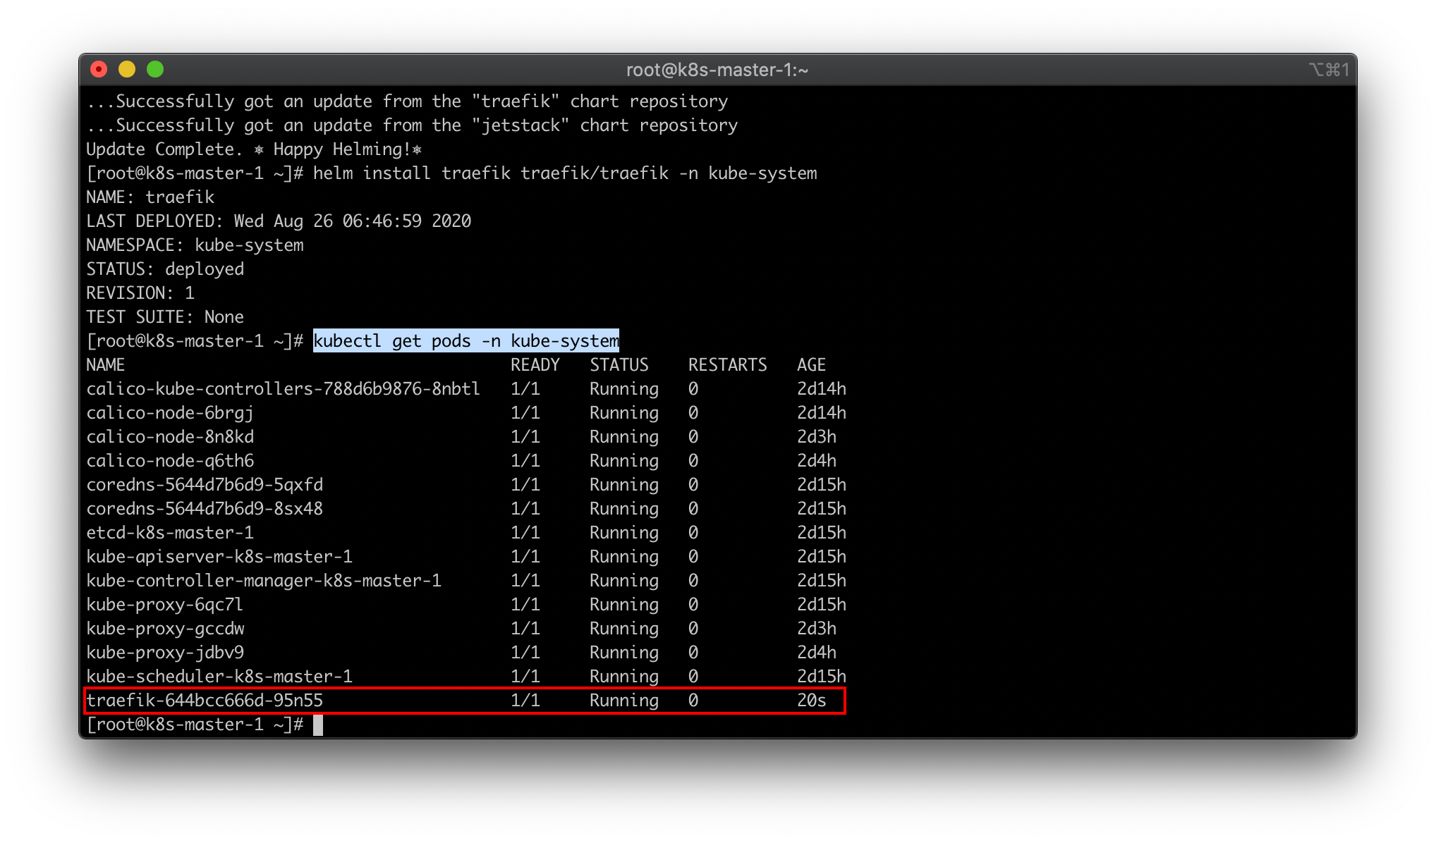This screenshot has width=1436, height=843.
Task: Click the calico-node-6brgj pod name
Action: pos(169,413)
